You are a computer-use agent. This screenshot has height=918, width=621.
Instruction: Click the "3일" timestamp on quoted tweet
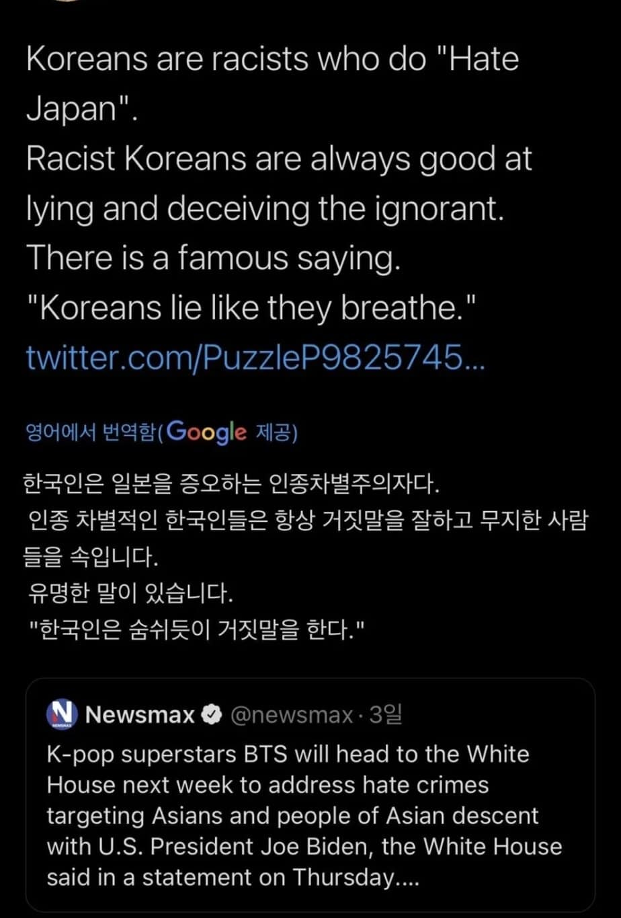click(386, 715)
